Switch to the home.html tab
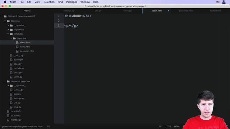 215,11
